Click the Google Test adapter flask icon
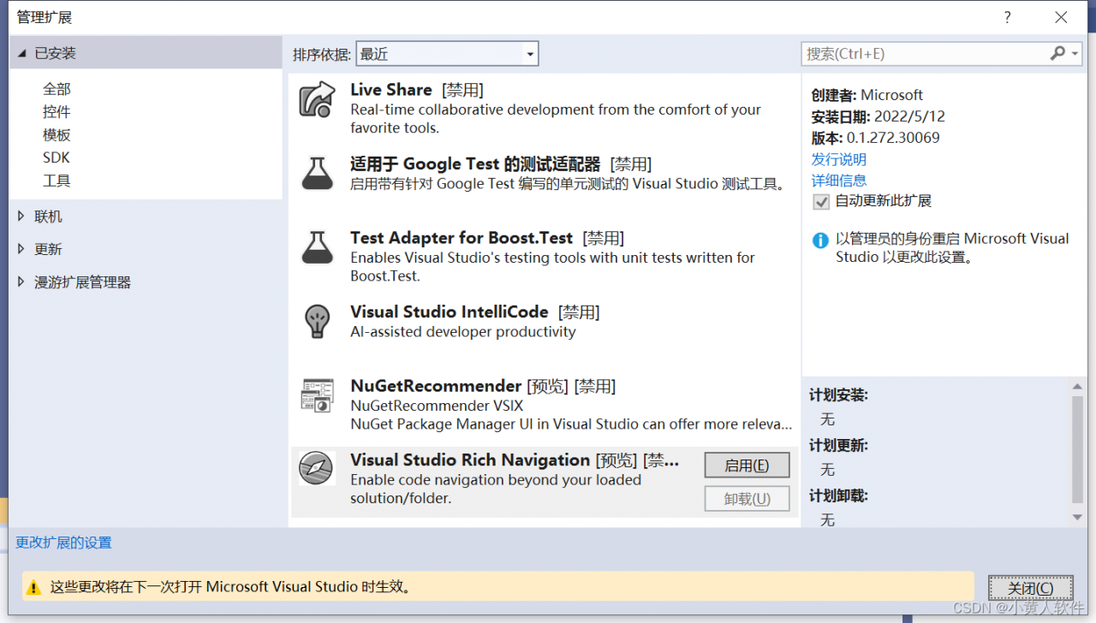 click(317, 174)
